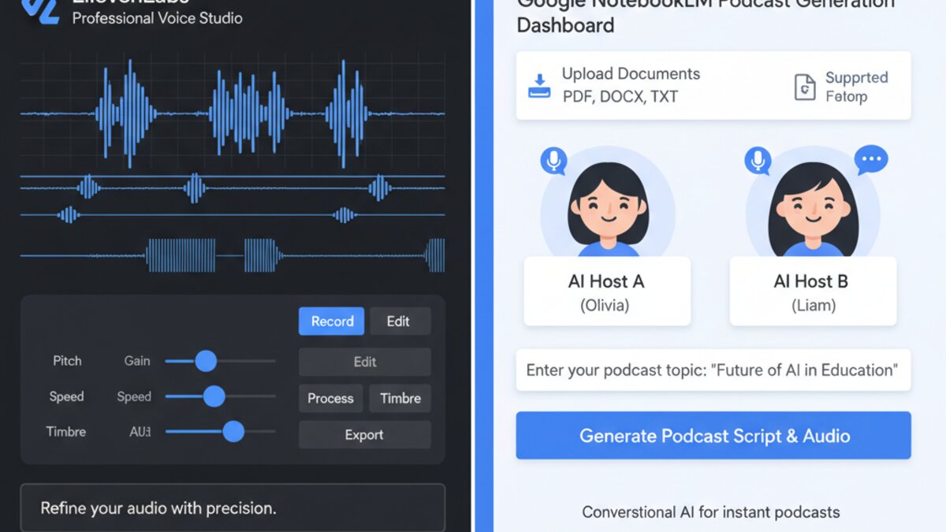Viewport: 946px width, 532px height.
Task: Click the supported formats document icon
Action: (x=804, y=87)
